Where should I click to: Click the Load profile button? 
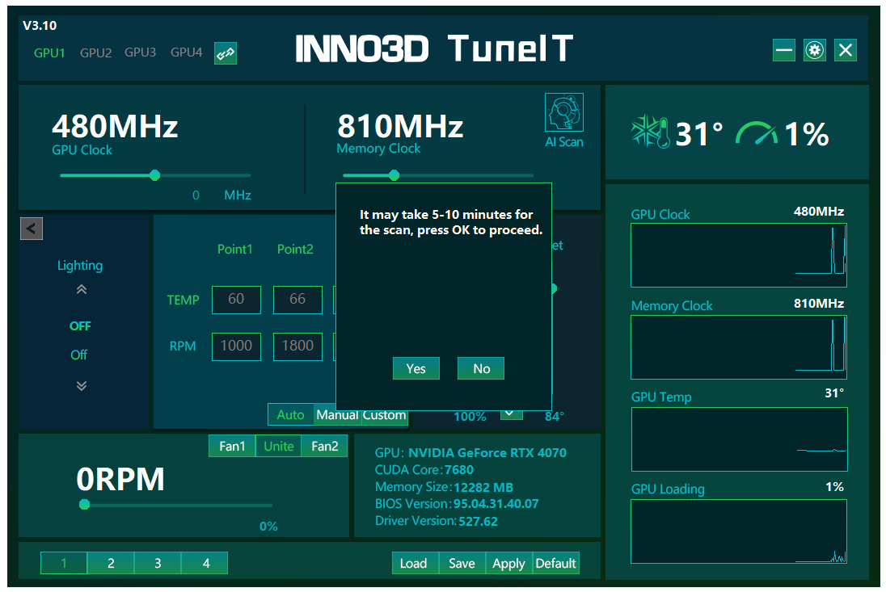416,563
